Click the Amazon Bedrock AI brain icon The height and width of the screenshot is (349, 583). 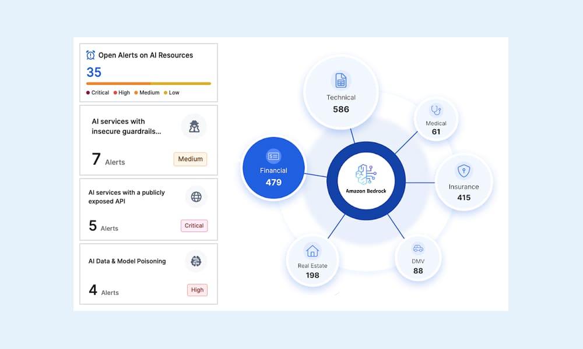click(366, 174)
